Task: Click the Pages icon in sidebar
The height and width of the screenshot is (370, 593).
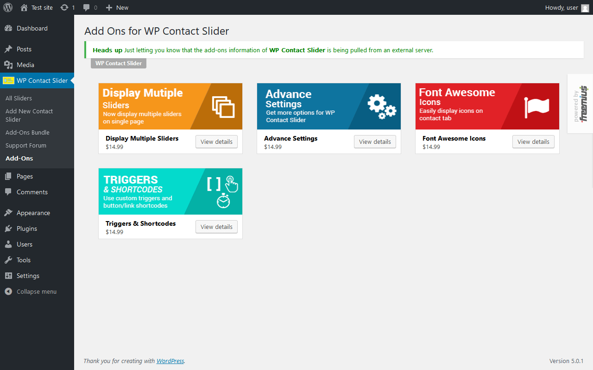Action: coord(8,176)
